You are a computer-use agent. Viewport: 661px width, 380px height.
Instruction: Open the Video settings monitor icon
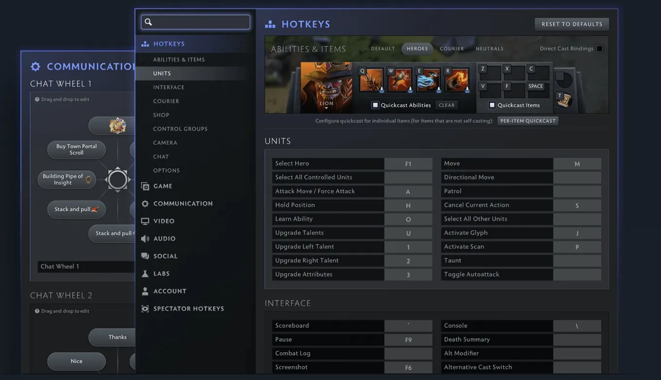pos(145,221)
